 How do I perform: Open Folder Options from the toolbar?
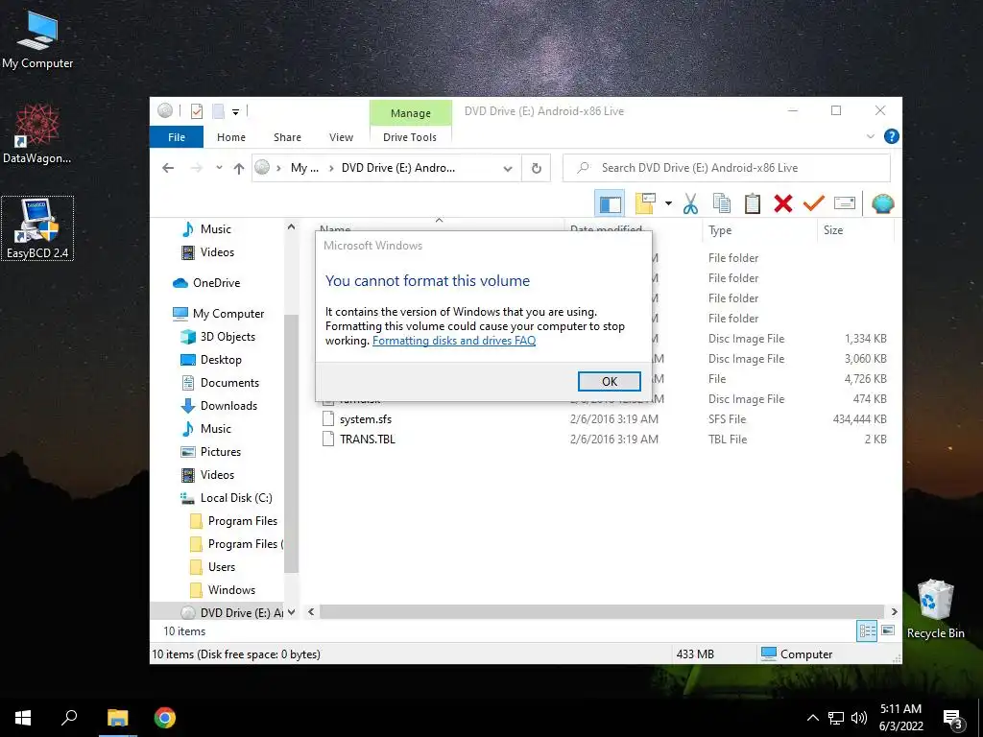click(645, 203)
